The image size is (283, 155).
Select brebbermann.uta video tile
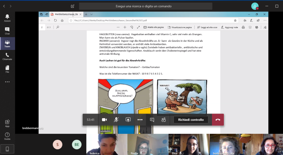(x=230, y=144)
